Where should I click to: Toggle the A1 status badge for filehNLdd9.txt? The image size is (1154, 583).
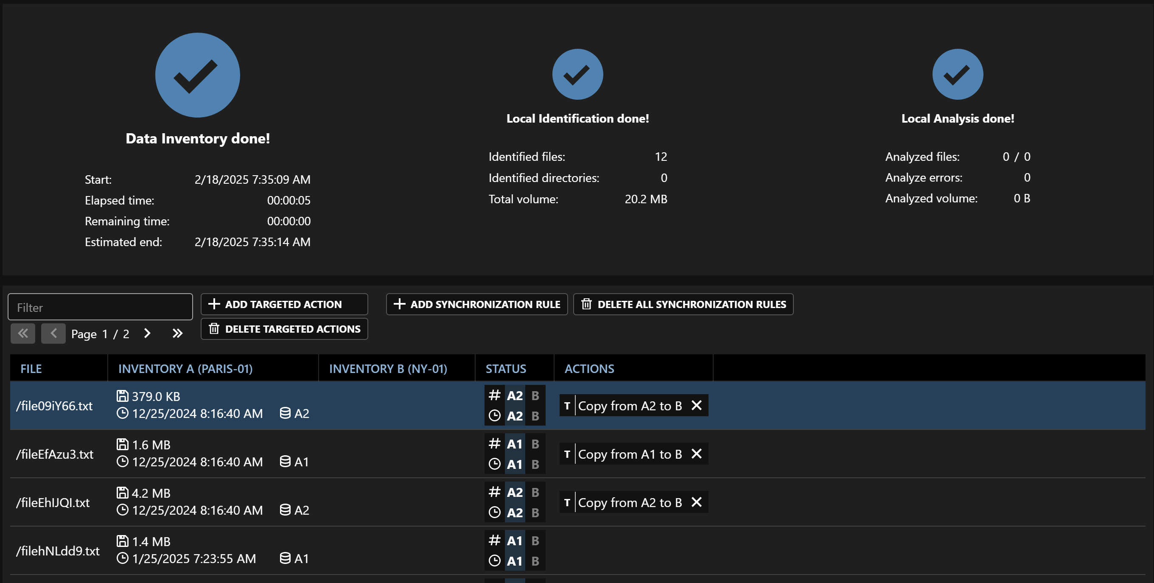(514, 541)
